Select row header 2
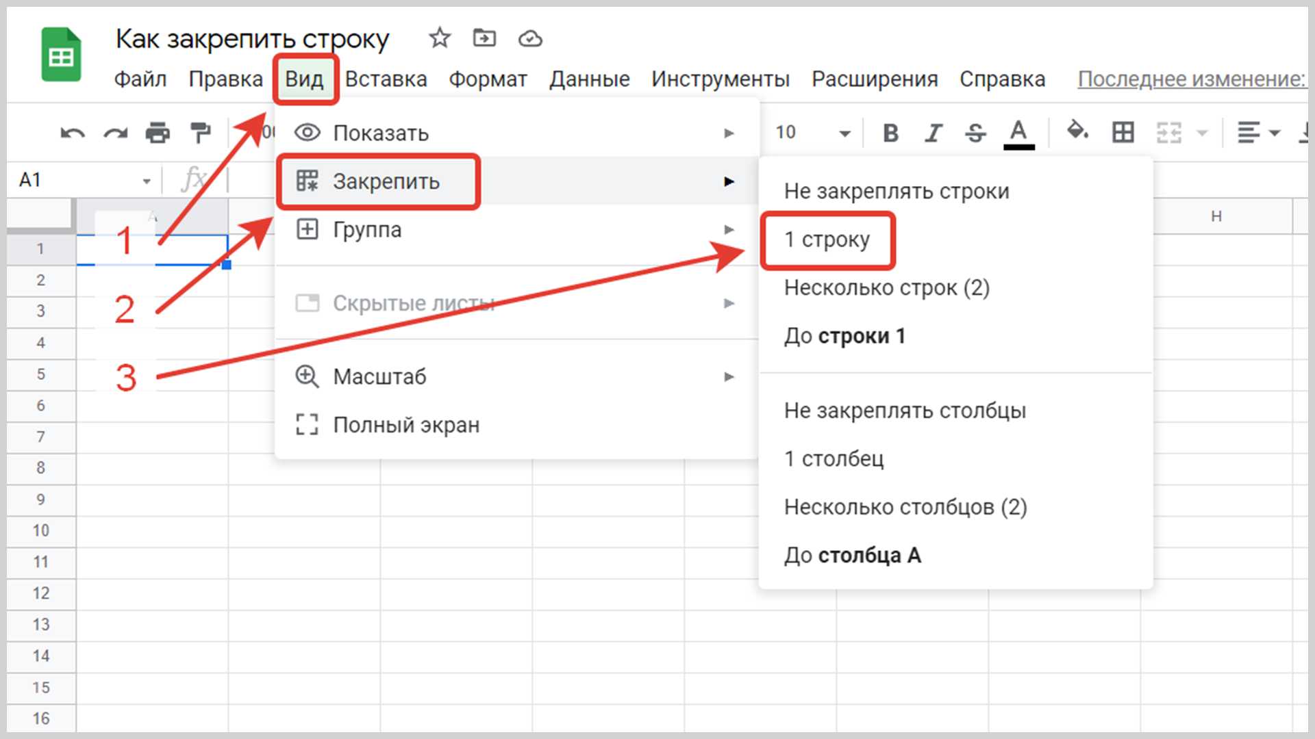Image resolution: width=1315 pixels, height=739 pixels. (x=41, y=280)
